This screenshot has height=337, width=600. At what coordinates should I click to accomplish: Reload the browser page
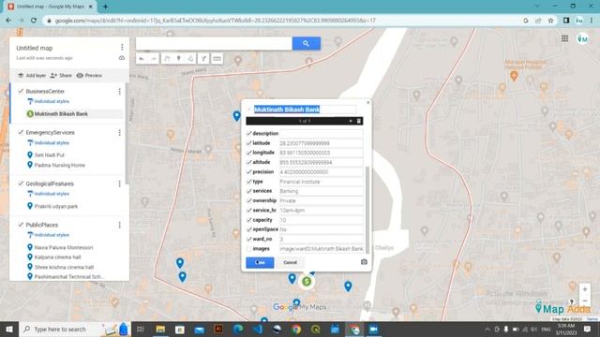click(x=34, y=21)
